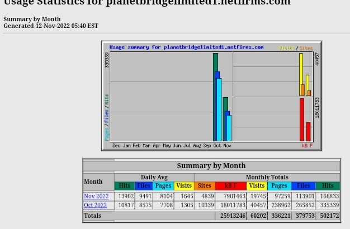
Task: Select the total visits value 60202
Action: [257, 216]
